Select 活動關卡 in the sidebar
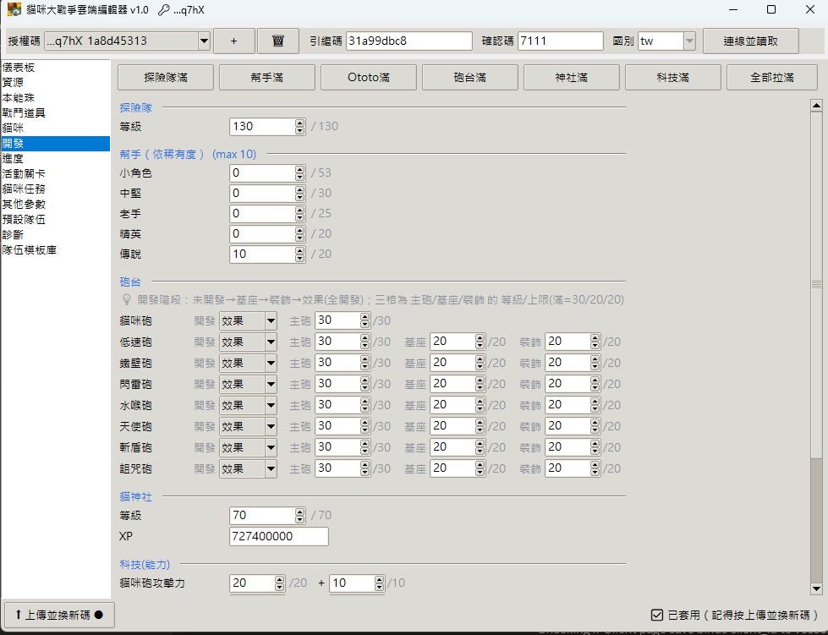 coord(56,173)
